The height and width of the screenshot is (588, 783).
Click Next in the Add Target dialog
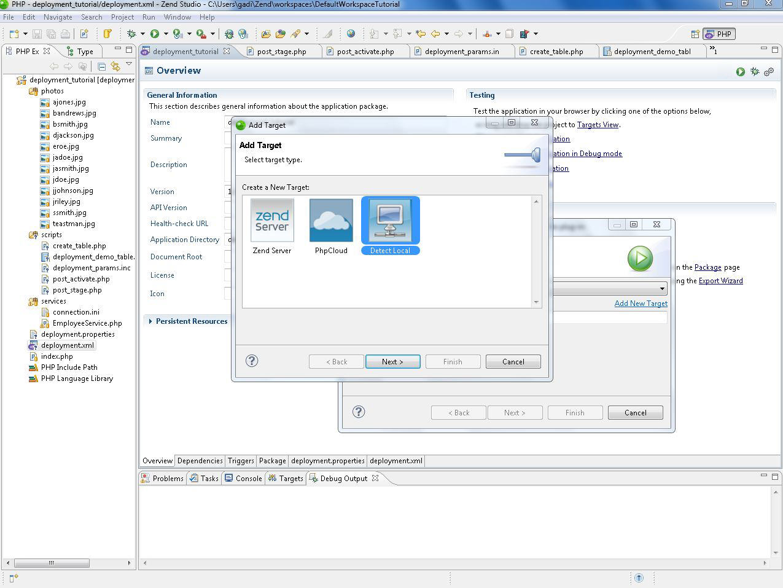click(393, 362)
